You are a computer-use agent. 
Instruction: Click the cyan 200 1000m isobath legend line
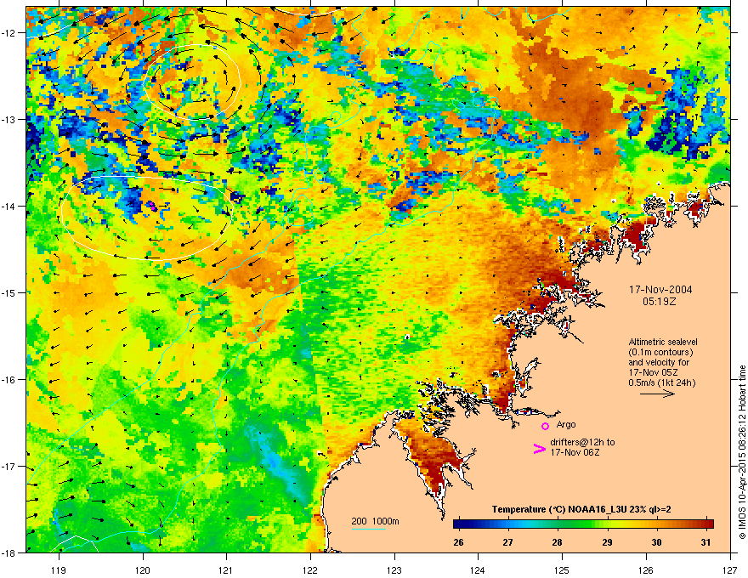368,529
